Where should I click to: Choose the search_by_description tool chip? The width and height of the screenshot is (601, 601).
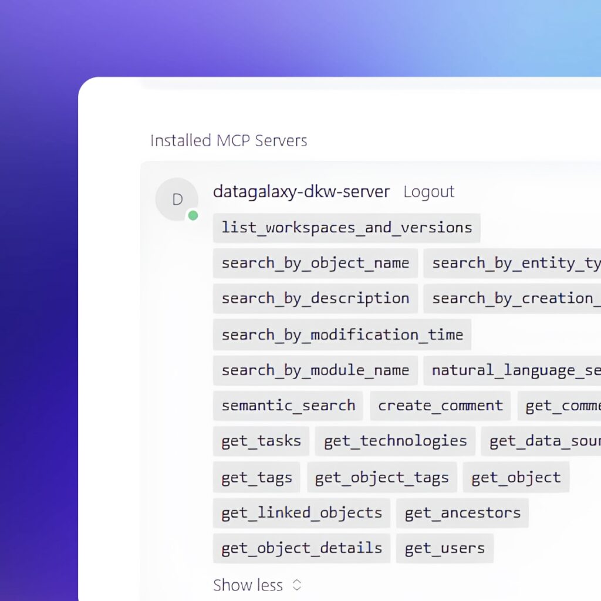pyautogui.click(x=315, y=299)
